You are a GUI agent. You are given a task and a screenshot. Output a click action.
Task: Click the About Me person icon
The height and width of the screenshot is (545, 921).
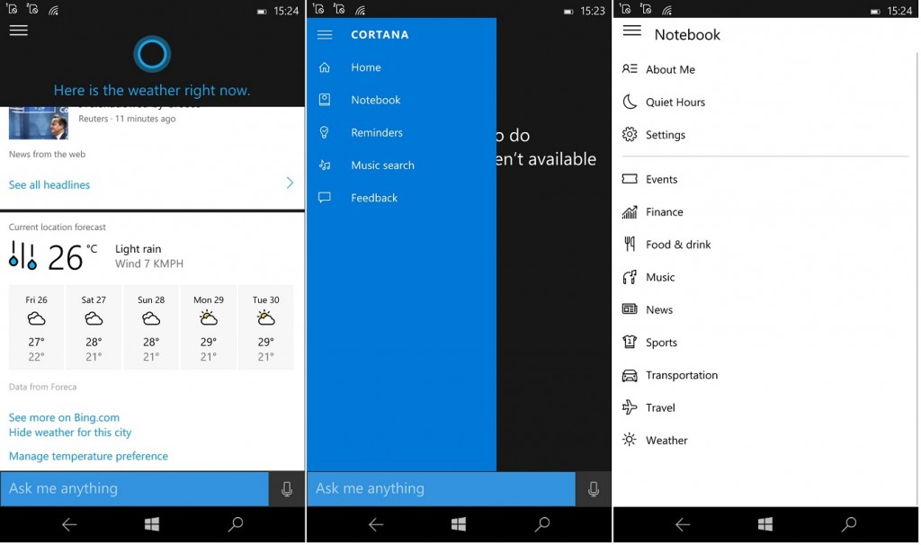pos(630,69)
